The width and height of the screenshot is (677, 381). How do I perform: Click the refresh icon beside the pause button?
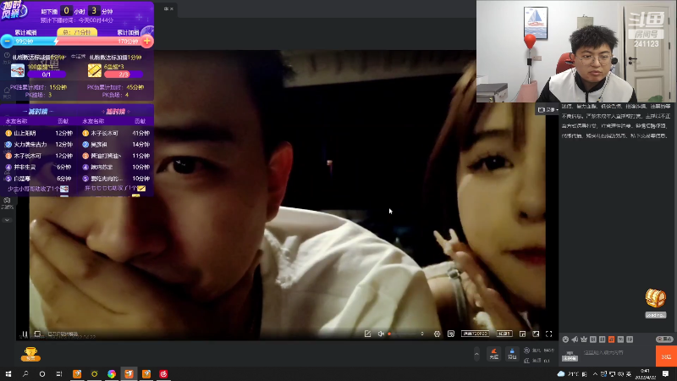pyautogui.click(x=37, y=334)
